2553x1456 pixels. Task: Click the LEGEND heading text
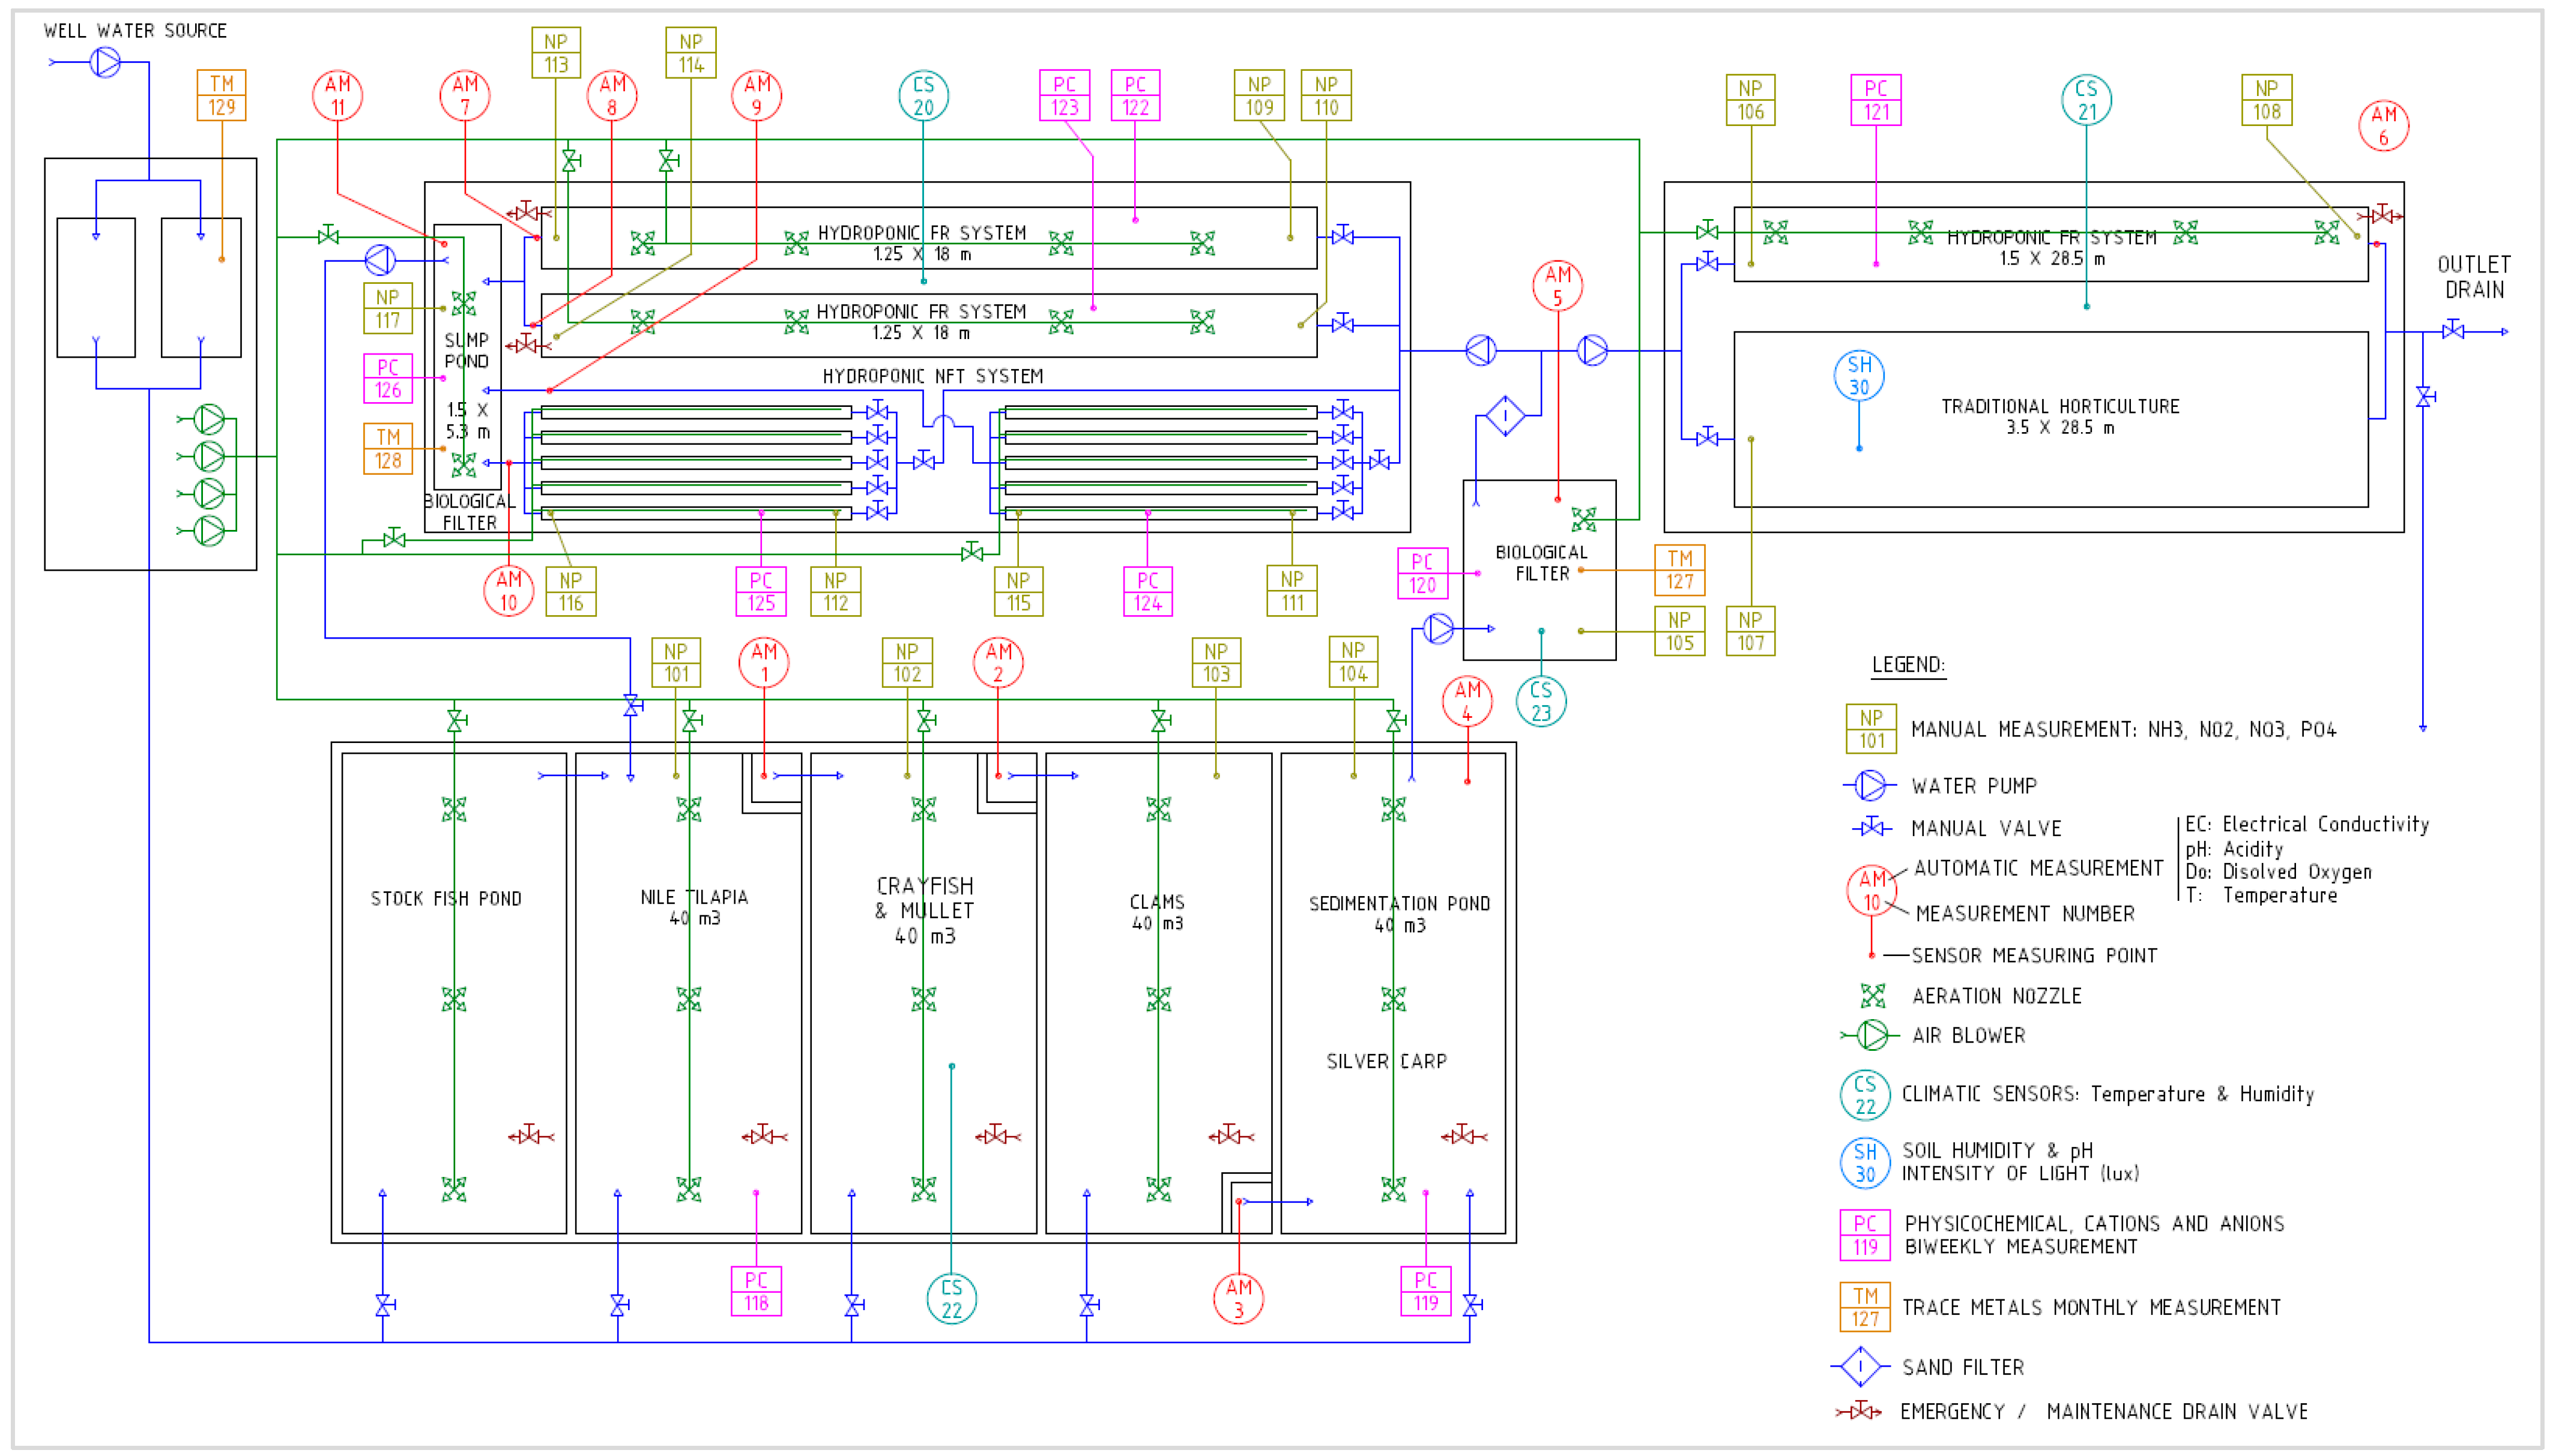coord(1908,665)
